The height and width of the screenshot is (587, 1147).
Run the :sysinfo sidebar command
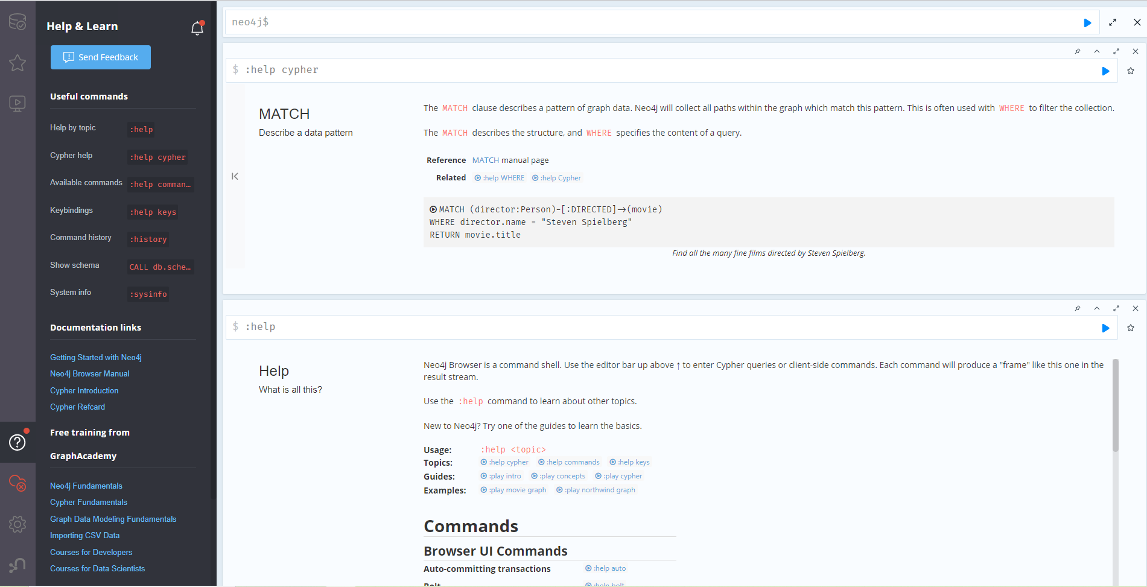click(148, 294)
